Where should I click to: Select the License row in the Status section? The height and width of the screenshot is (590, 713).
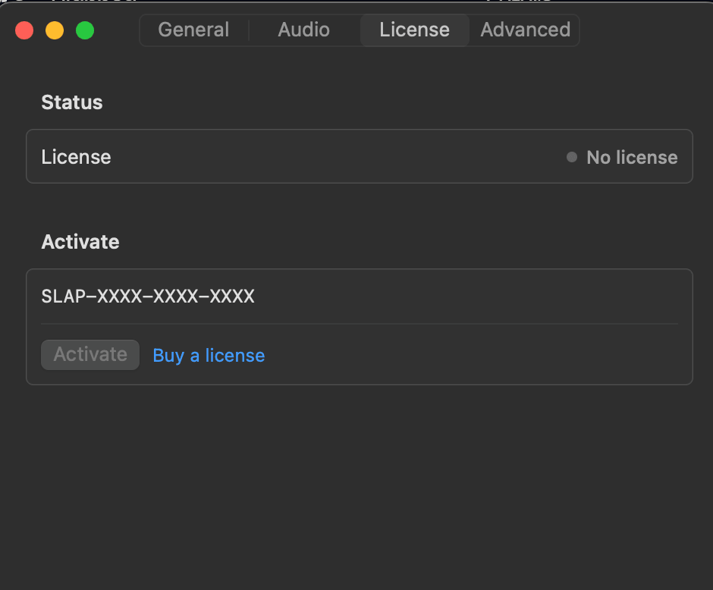360,156
